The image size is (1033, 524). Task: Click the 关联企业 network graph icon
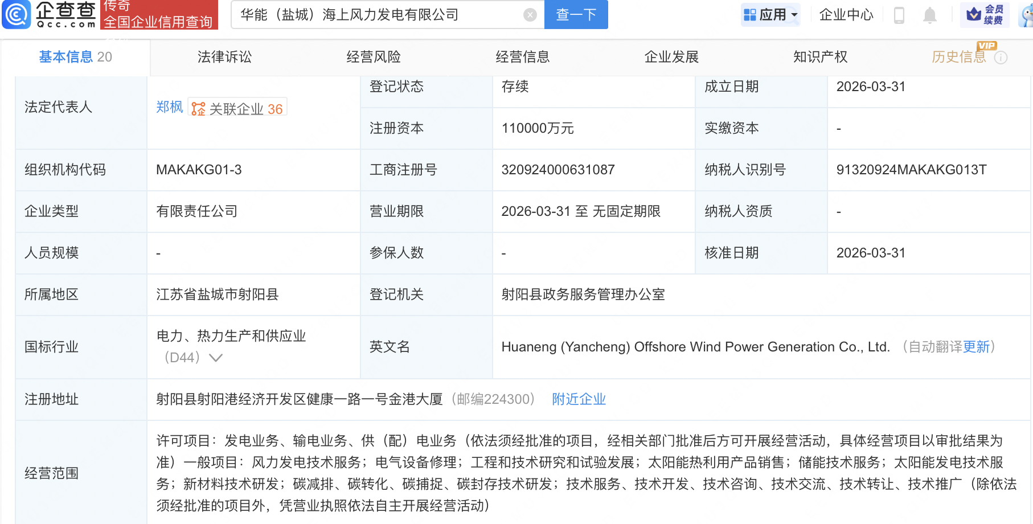(198, 108)
